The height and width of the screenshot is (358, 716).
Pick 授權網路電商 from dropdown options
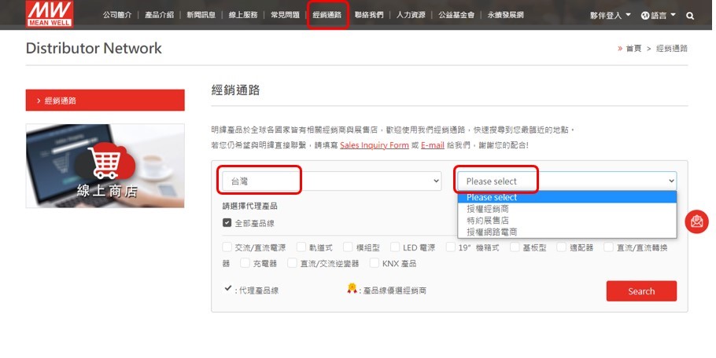(492, 232)
